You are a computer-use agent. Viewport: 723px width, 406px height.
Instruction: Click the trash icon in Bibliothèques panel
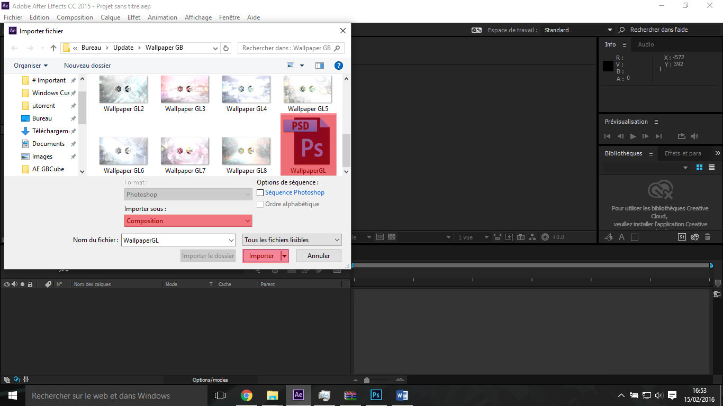[x=708, y=237]
